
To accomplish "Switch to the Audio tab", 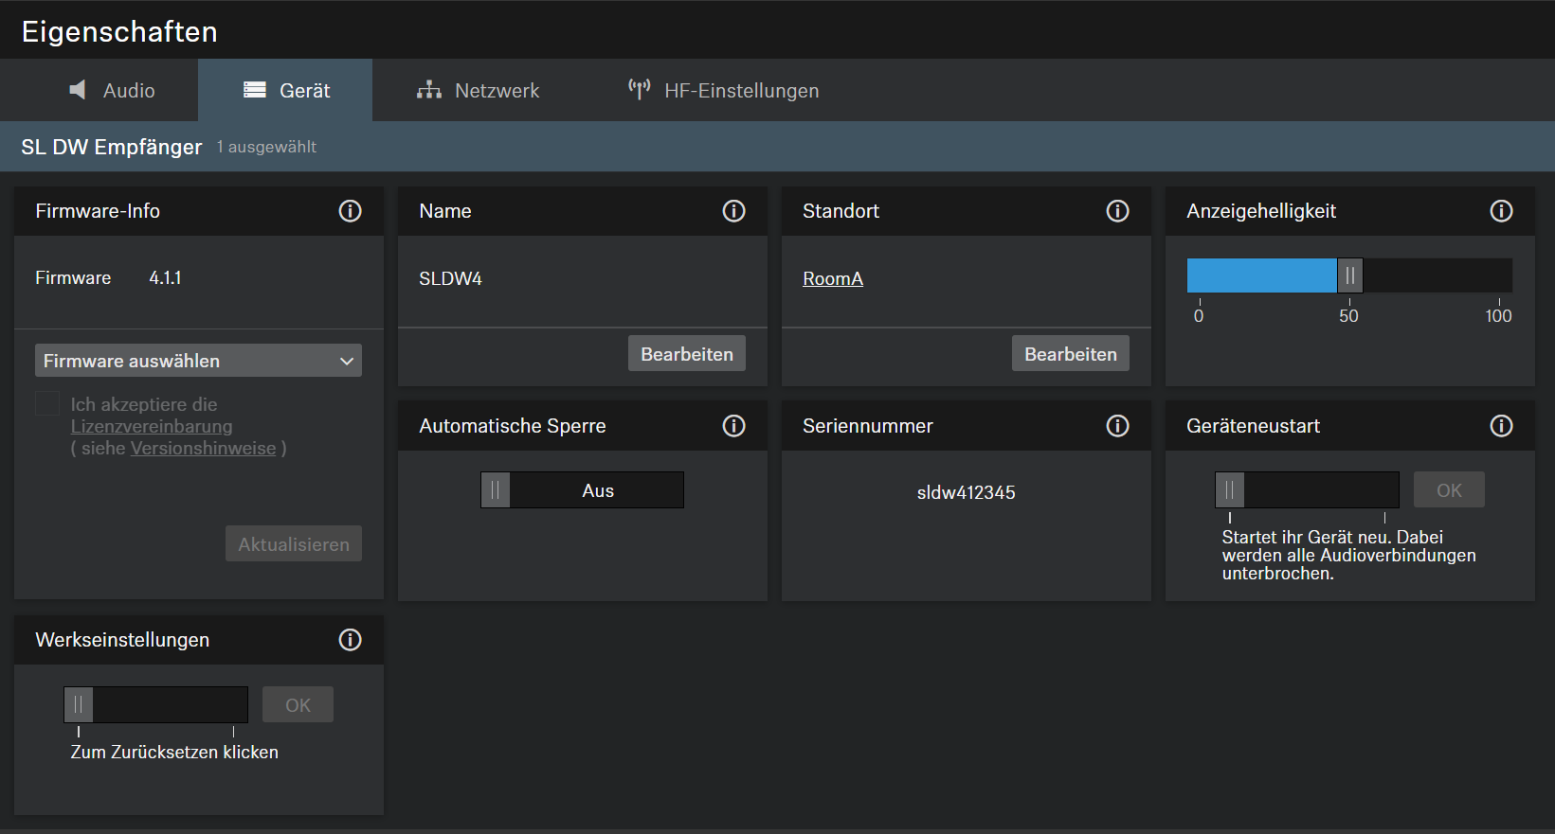I will click(x=112, y=91).
